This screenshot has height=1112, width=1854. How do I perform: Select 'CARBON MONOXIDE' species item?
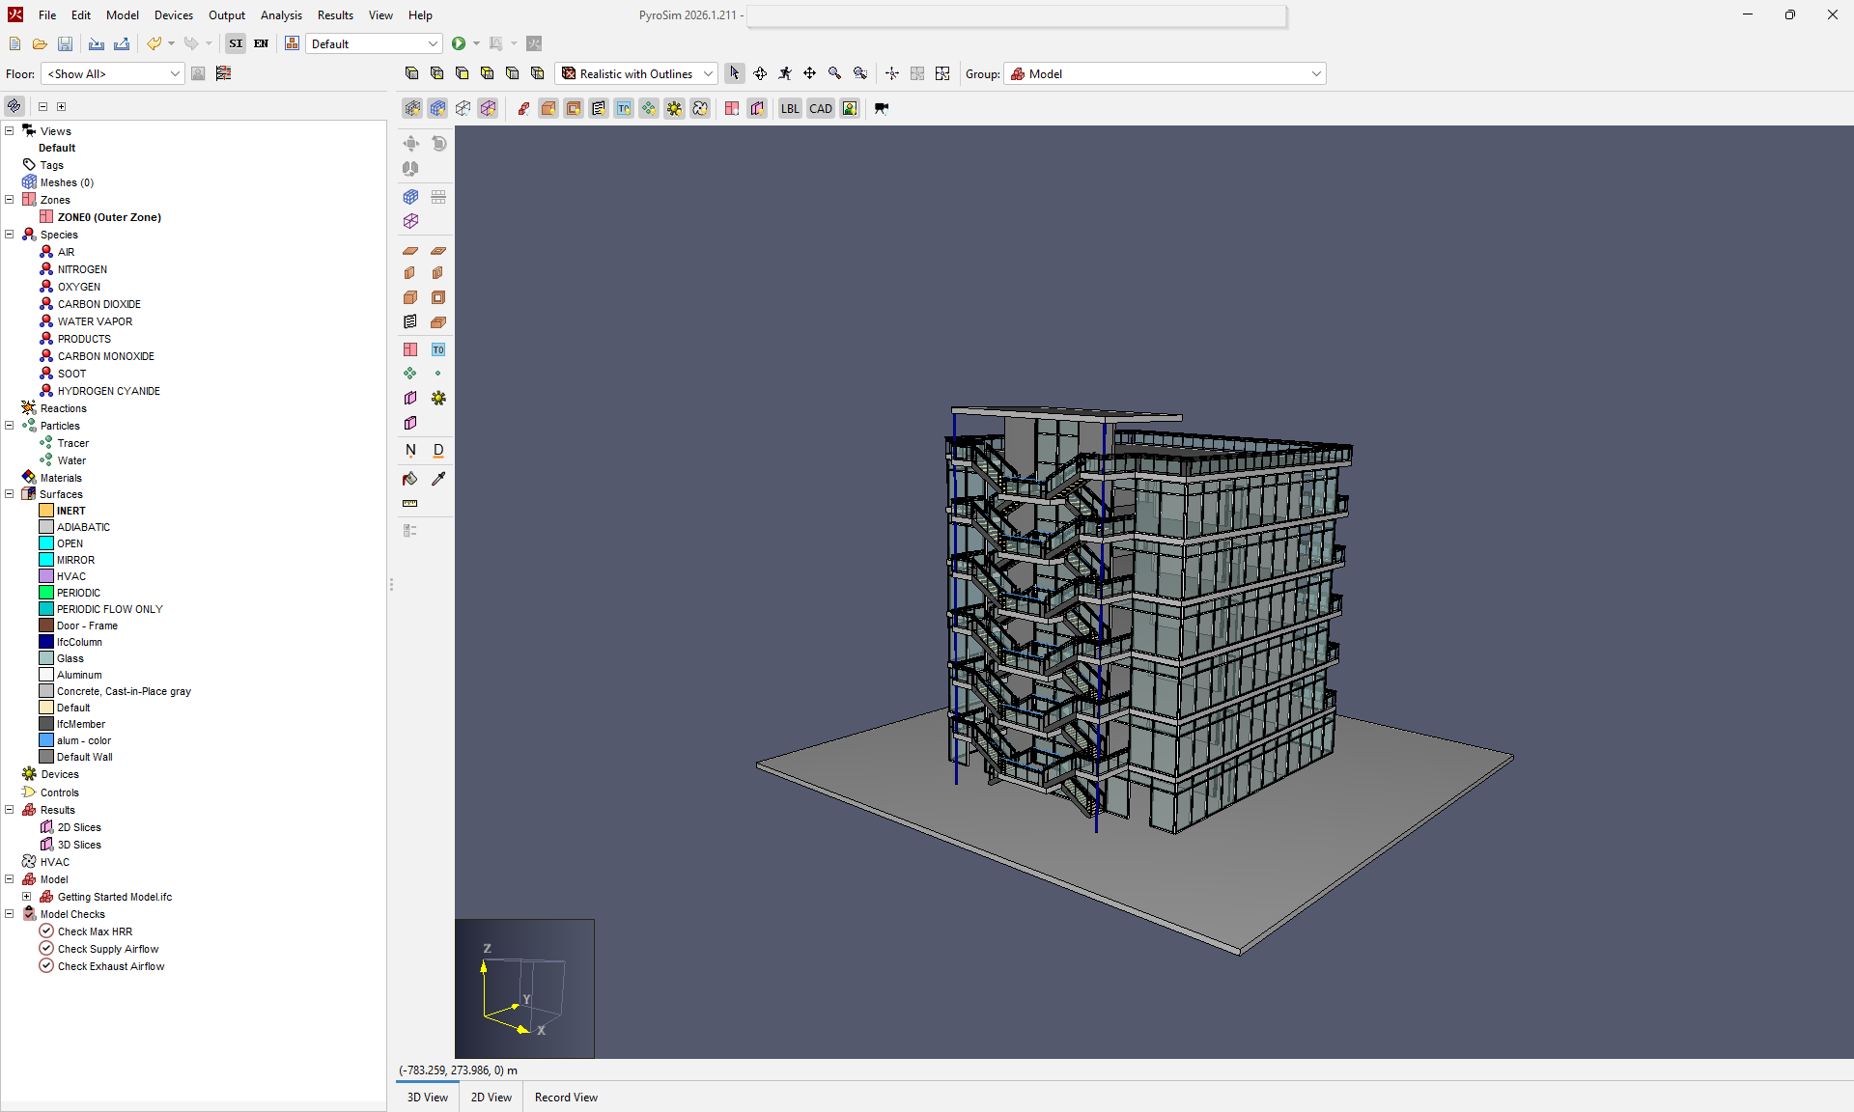pyautogui.click(x=106, y=356)
